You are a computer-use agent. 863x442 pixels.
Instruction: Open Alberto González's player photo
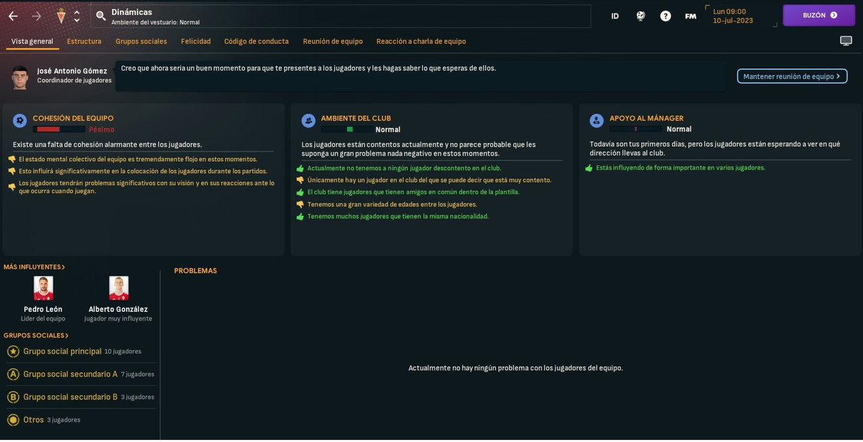[119, 288]
